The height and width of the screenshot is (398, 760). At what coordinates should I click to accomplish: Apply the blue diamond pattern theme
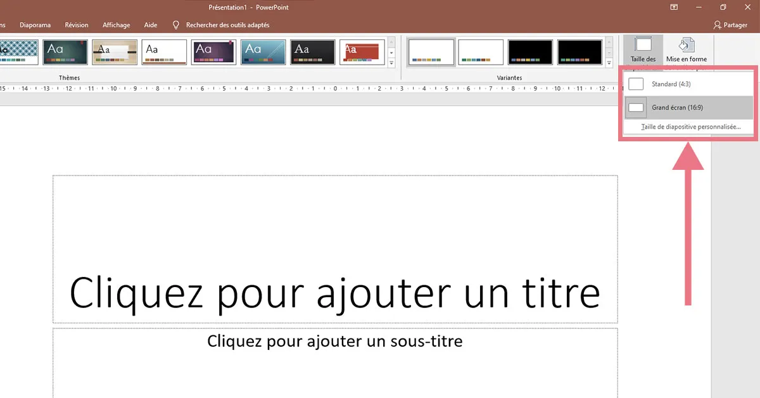pyautogui.click(x=19, y=52)
